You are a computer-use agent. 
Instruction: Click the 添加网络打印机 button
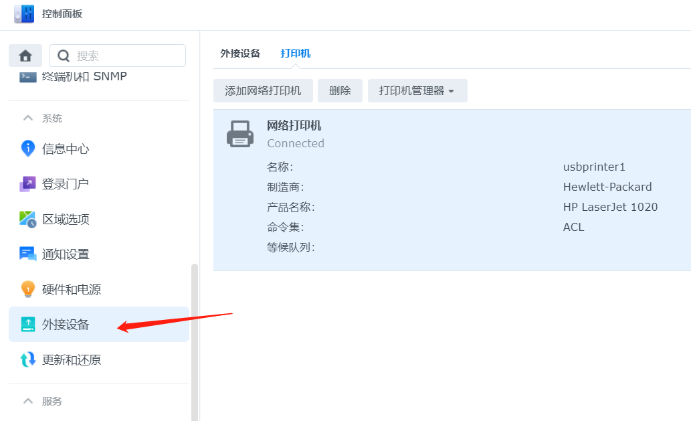(x=263, y=91)
